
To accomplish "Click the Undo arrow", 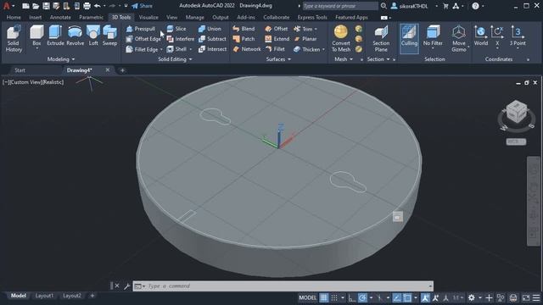I will click(x=98, y=6).
